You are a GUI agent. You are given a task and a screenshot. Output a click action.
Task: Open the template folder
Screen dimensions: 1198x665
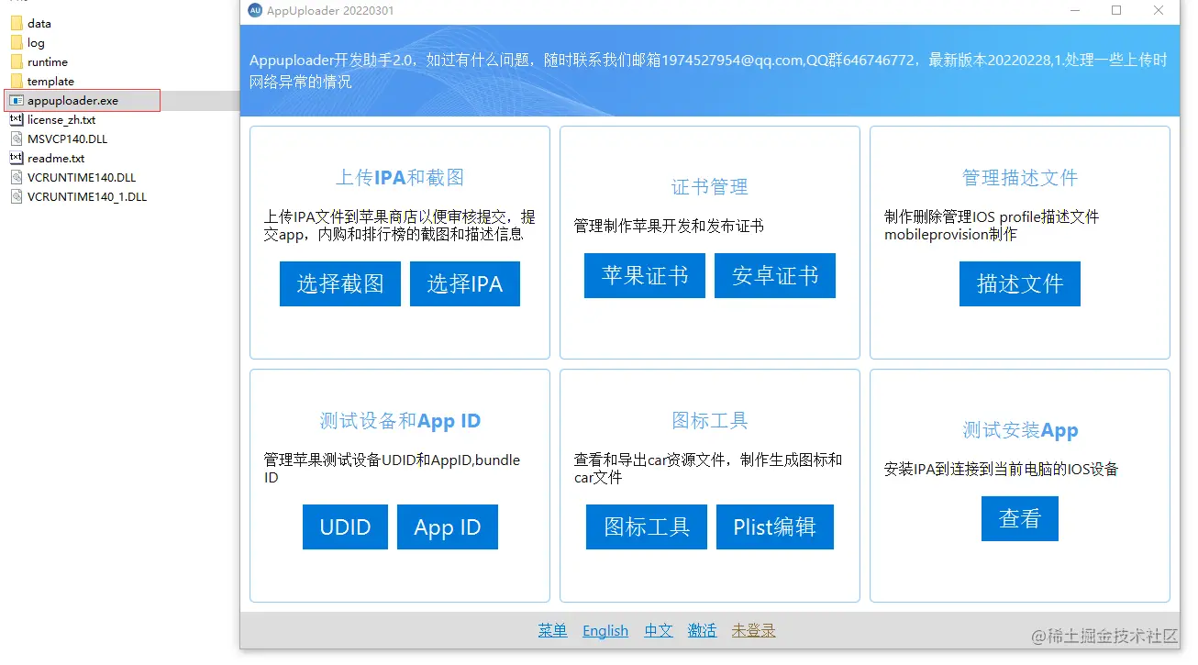pyautogui.click(x=47, y=81)
